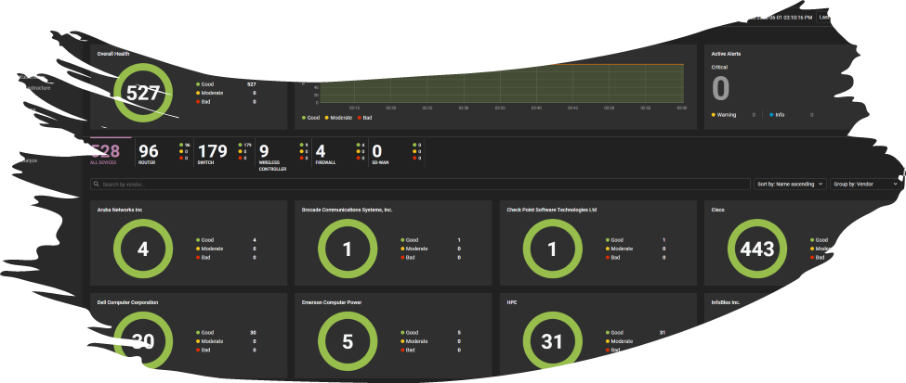
Task: Toggle the Good legend in health chart
Action: pyautogui.click(x=311, y=118)
